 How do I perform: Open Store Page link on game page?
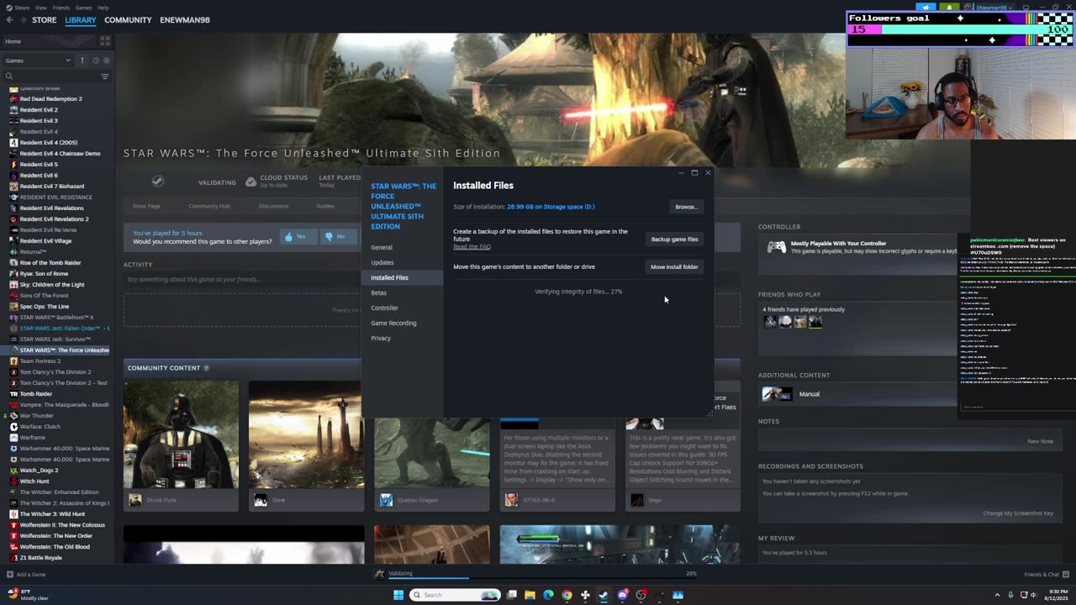coord(146,206)
